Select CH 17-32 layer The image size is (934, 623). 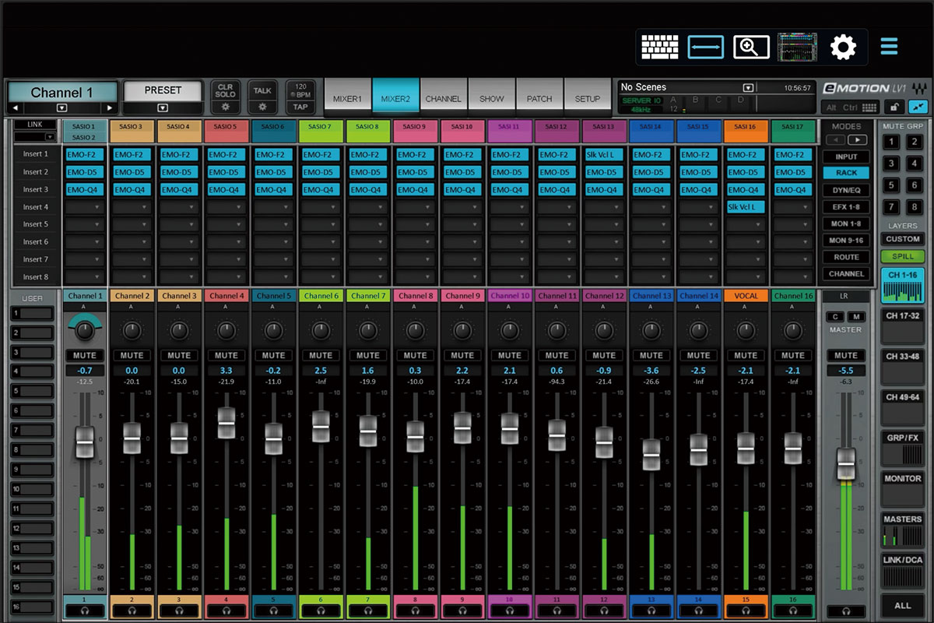(903, 326)
